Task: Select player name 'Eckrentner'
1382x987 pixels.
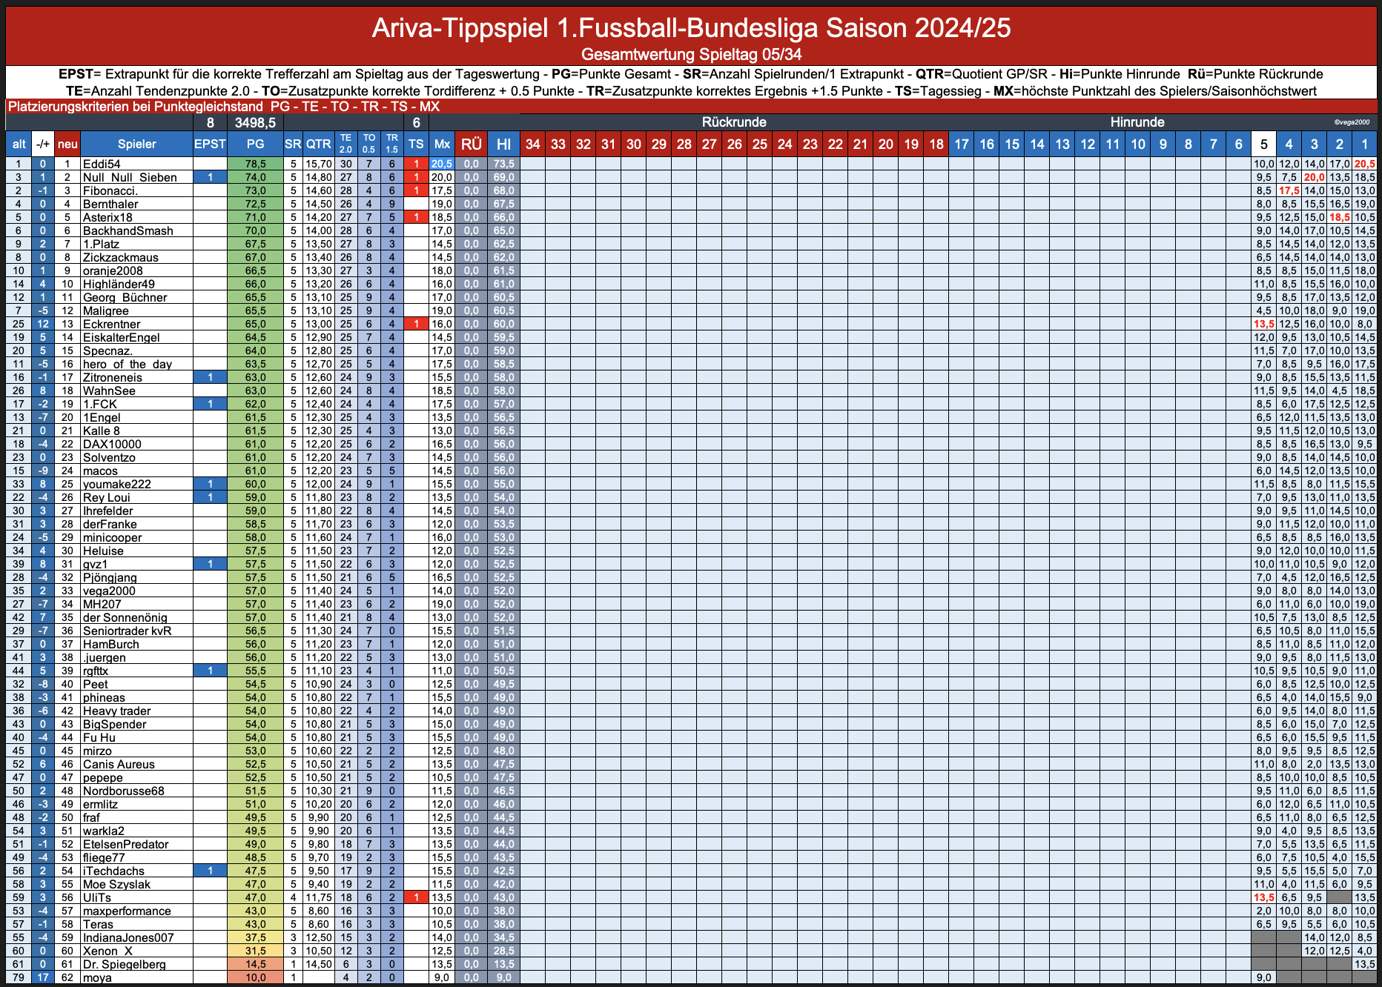Action: click(x=111, y=324)
